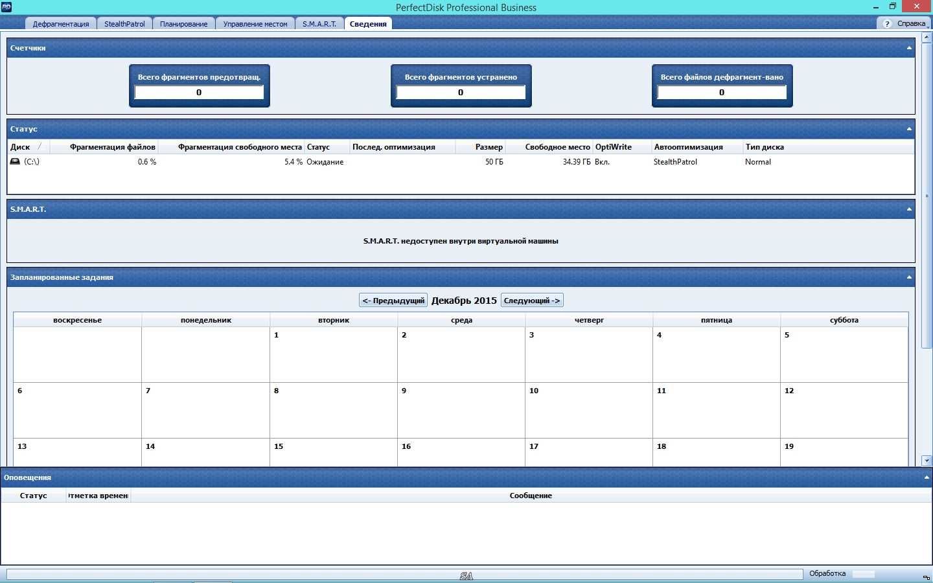Screen dimensions: 933x583
Task: Open the Управление местом tab
Action: point(255,24)
